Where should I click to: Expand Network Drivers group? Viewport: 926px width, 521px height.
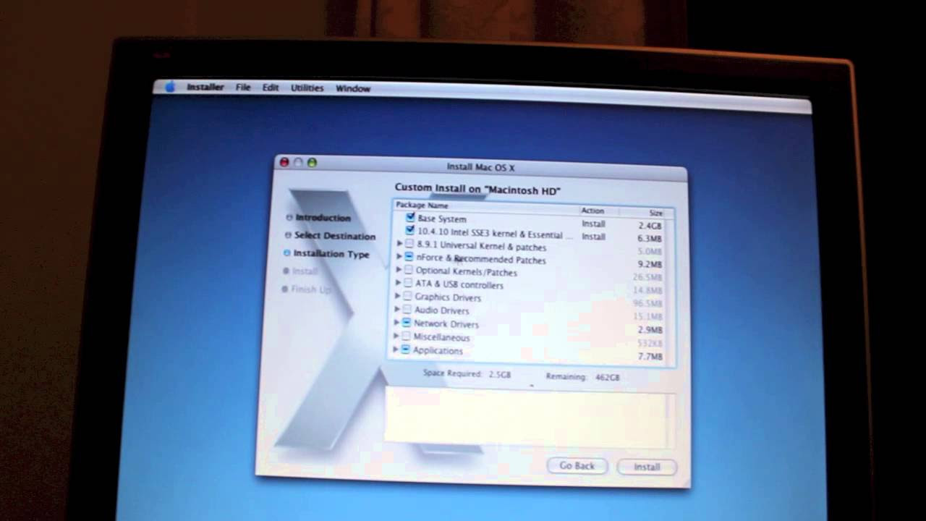(x=396, y=323)
